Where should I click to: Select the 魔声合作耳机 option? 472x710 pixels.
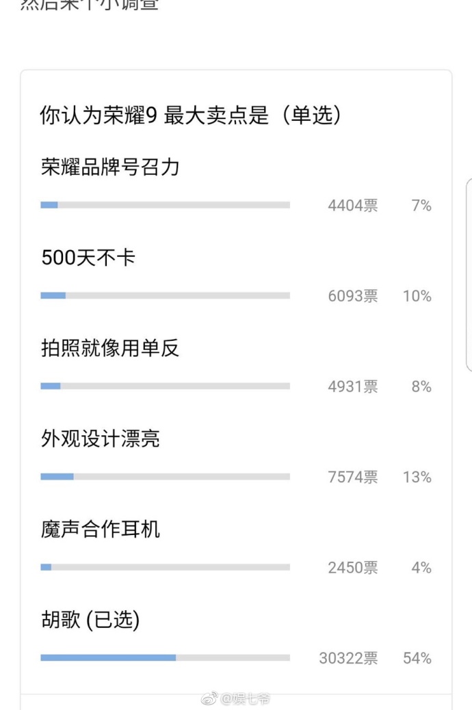coord(100,530)
